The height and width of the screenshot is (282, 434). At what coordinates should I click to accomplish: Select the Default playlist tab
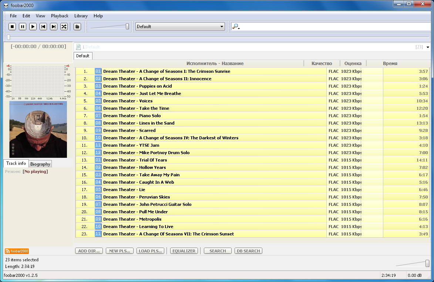pos(83,56)
